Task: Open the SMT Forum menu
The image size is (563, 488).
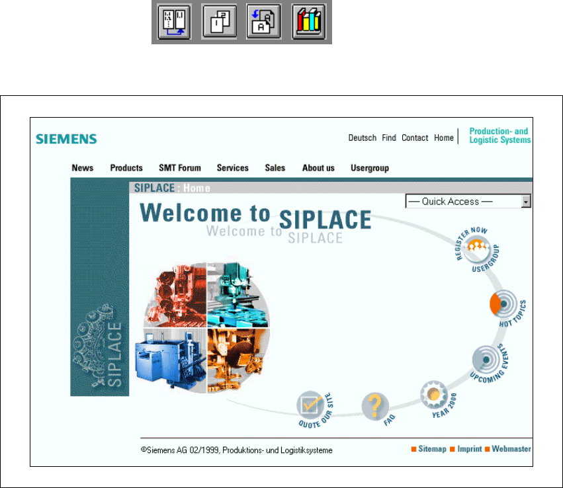Action: [x=180, y=168]
